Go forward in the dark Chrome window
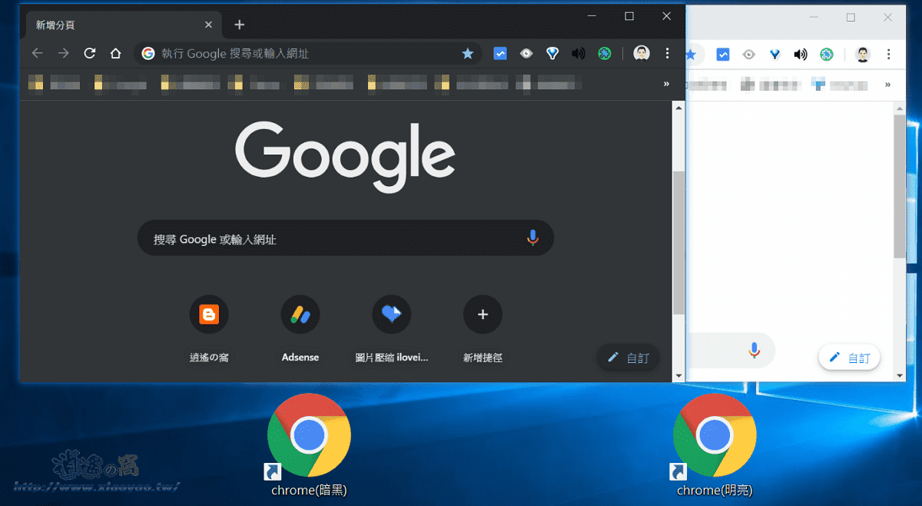The width and height of the screenshot is (922, 506). 64,53
